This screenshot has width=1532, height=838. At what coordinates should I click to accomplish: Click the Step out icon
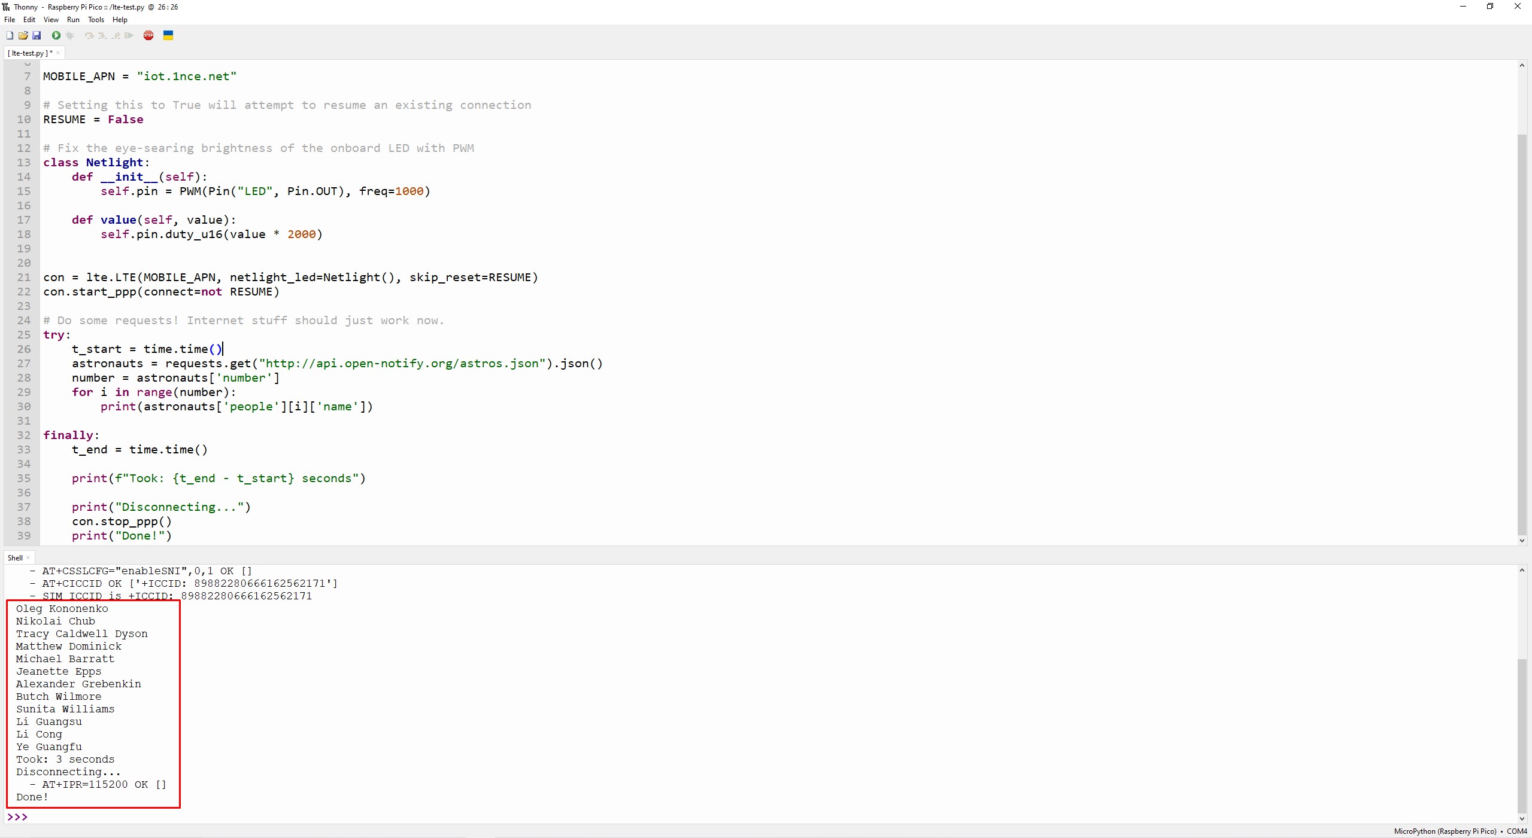pyautogui.click(x=116, y=36)
